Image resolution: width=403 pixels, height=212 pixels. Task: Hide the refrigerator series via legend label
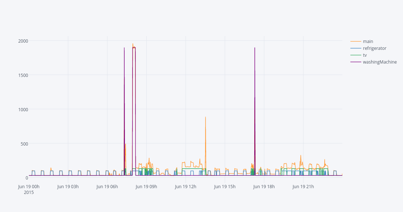pos(374,48)
